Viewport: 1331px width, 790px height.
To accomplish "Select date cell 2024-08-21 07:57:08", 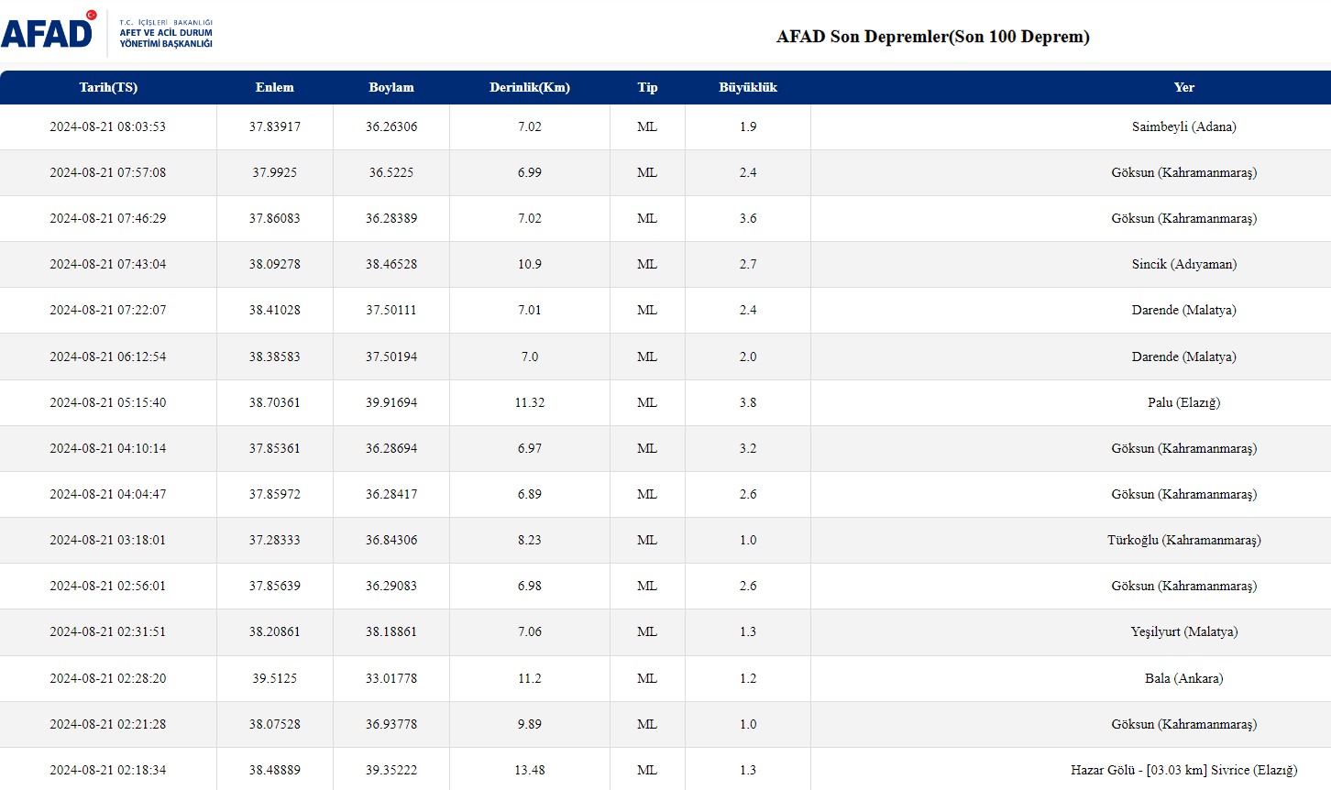I will (x=108, y=172).
